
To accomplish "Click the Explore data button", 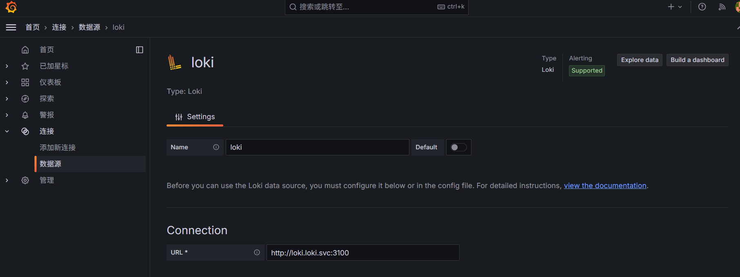I will point(640,60).
